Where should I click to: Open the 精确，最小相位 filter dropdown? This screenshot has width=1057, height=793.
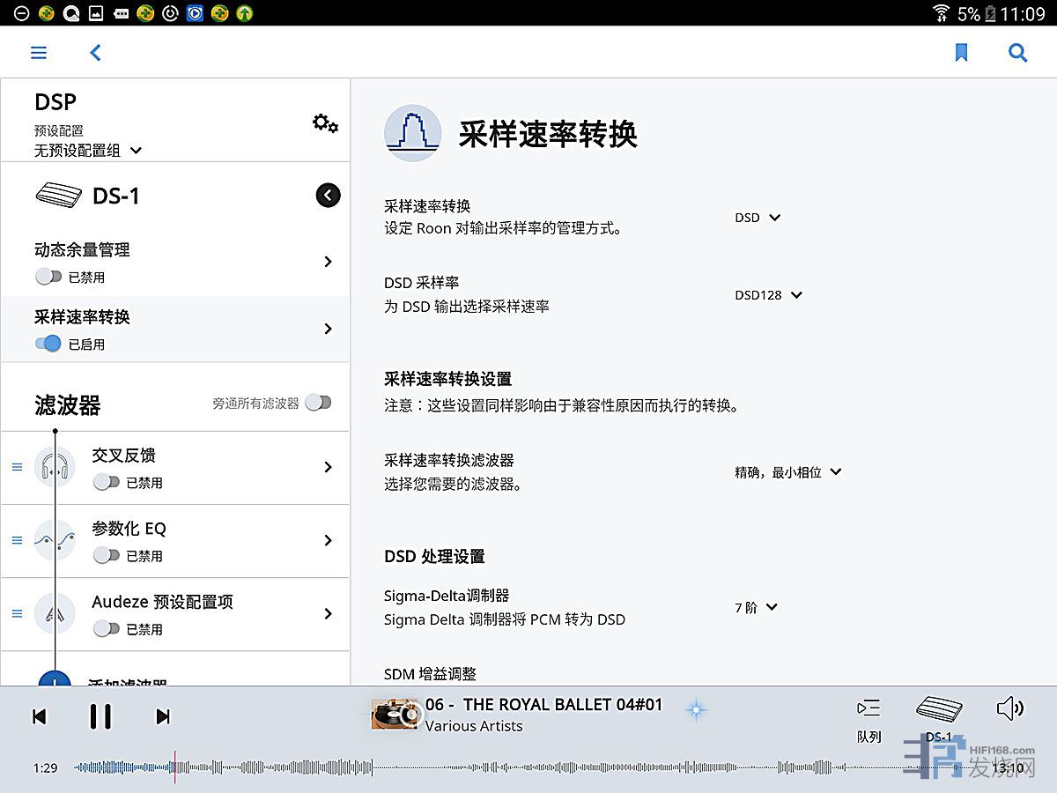click(x=787, y=472)
